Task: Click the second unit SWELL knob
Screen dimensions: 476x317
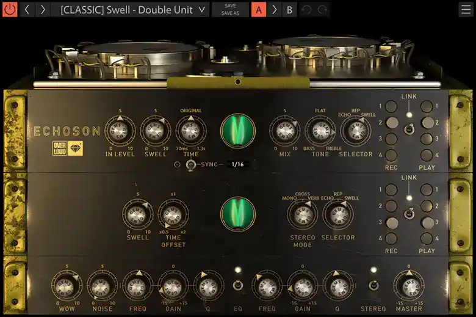Action: pos(137,214)
